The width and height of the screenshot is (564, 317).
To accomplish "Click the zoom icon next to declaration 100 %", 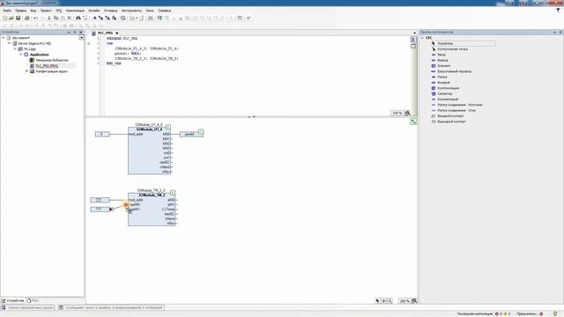I will point(407,114).
